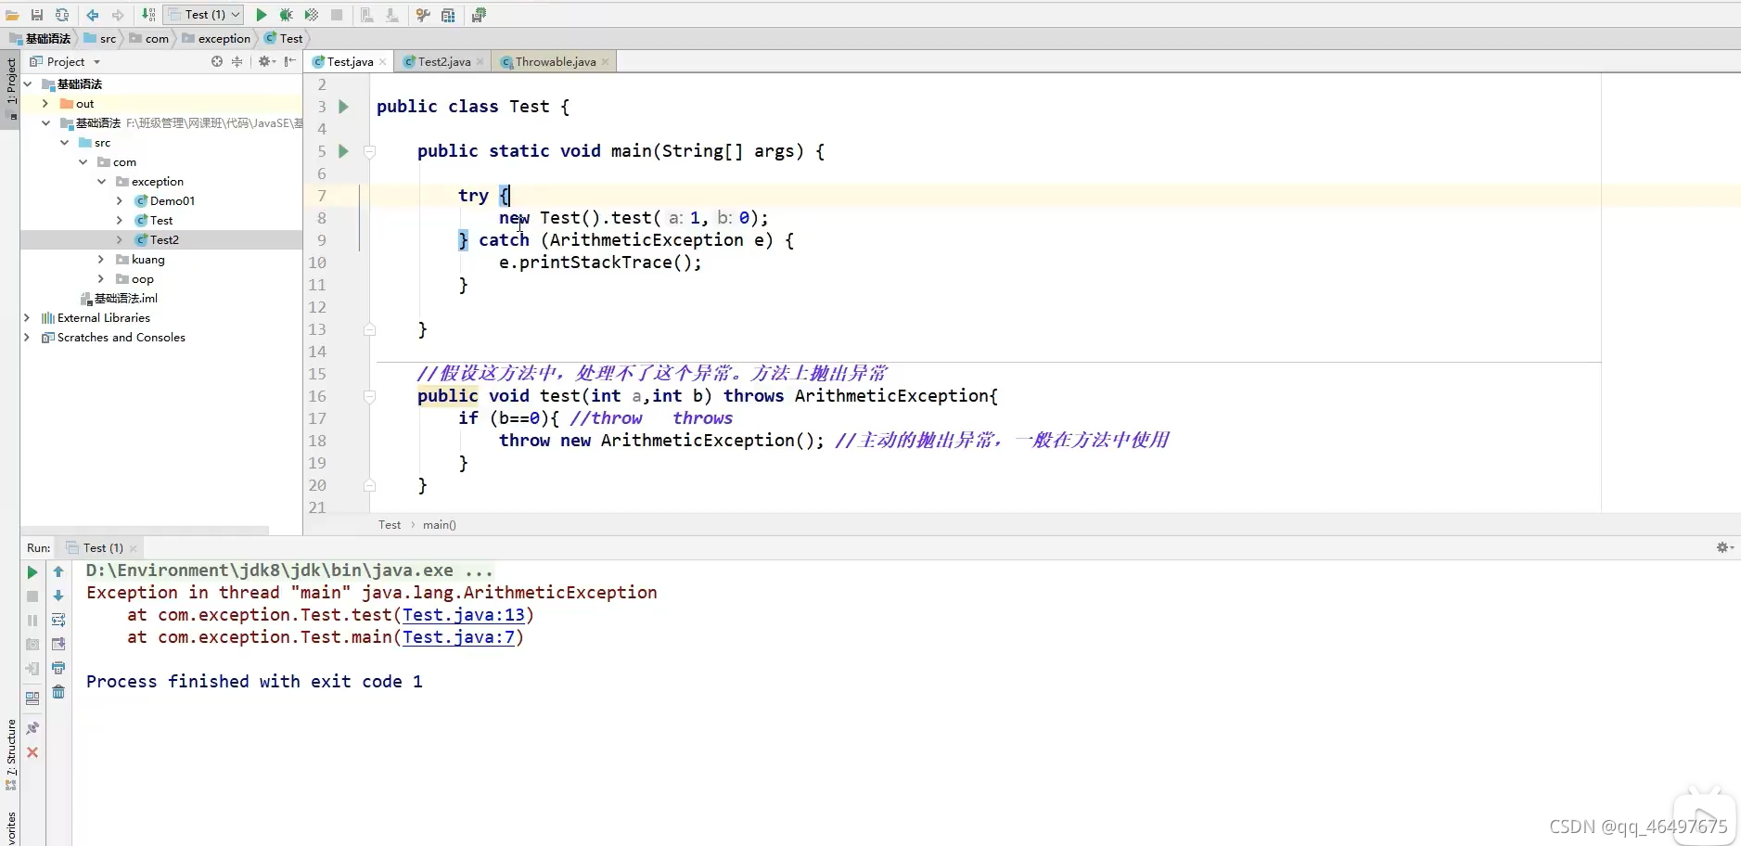Open Run panel settings gear

[x=1724, y=547]
